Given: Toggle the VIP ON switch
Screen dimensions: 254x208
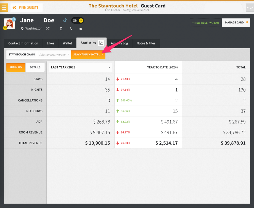Looking at the screenshot, I should coord(78,21).
